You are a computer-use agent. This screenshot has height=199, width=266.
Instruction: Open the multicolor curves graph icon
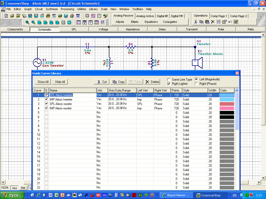pos(93,16)
